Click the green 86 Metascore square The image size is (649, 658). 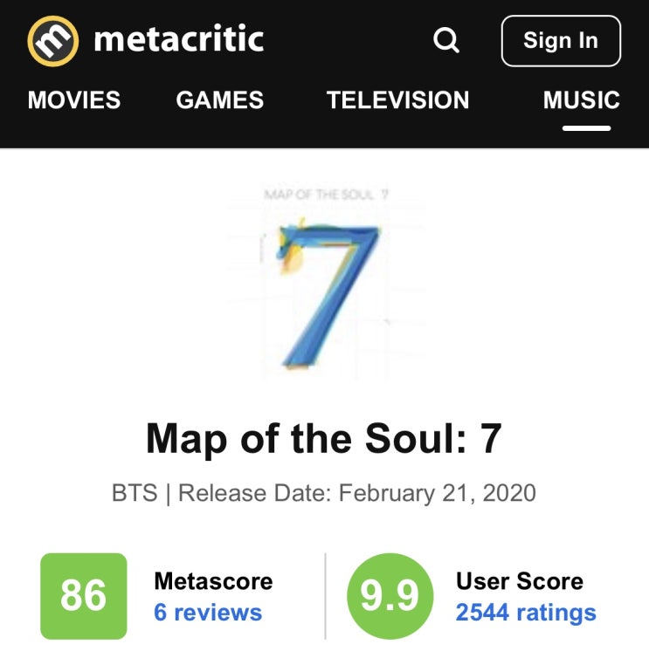(x=84, y=596)
